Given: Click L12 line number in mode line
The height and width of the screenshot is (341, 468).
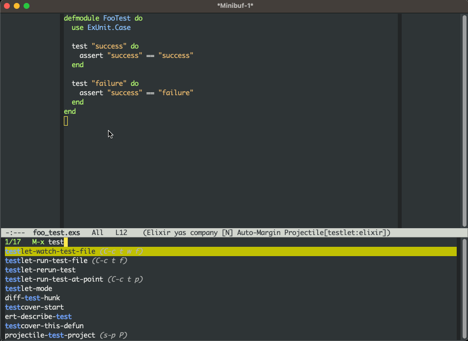Looking at the screenshot, I should [121, 233].
